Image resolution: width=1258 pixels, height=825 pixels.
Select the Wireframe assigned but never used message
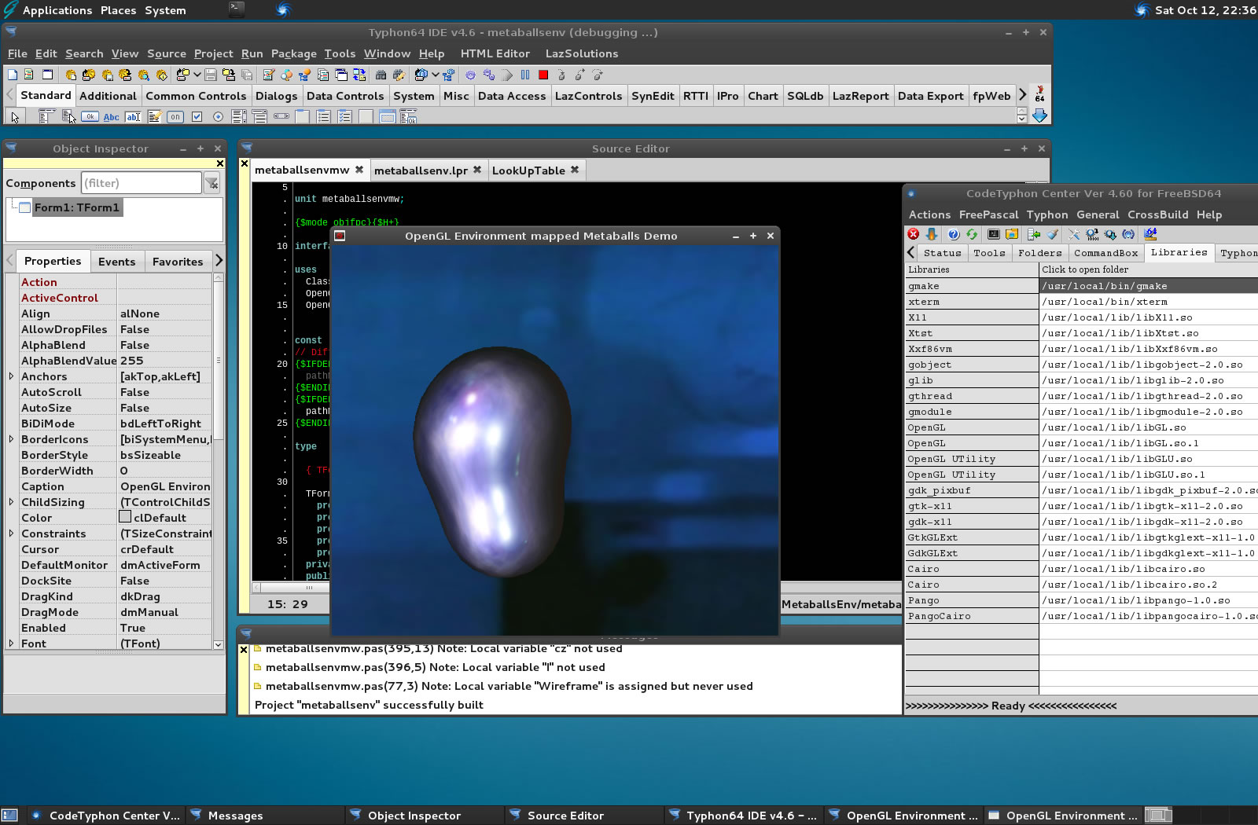tap(509, 686)
